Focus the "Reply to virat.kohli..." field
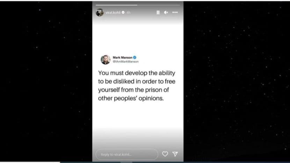The width and height of the screenshot is (290, 163). (x=127, y=154)
